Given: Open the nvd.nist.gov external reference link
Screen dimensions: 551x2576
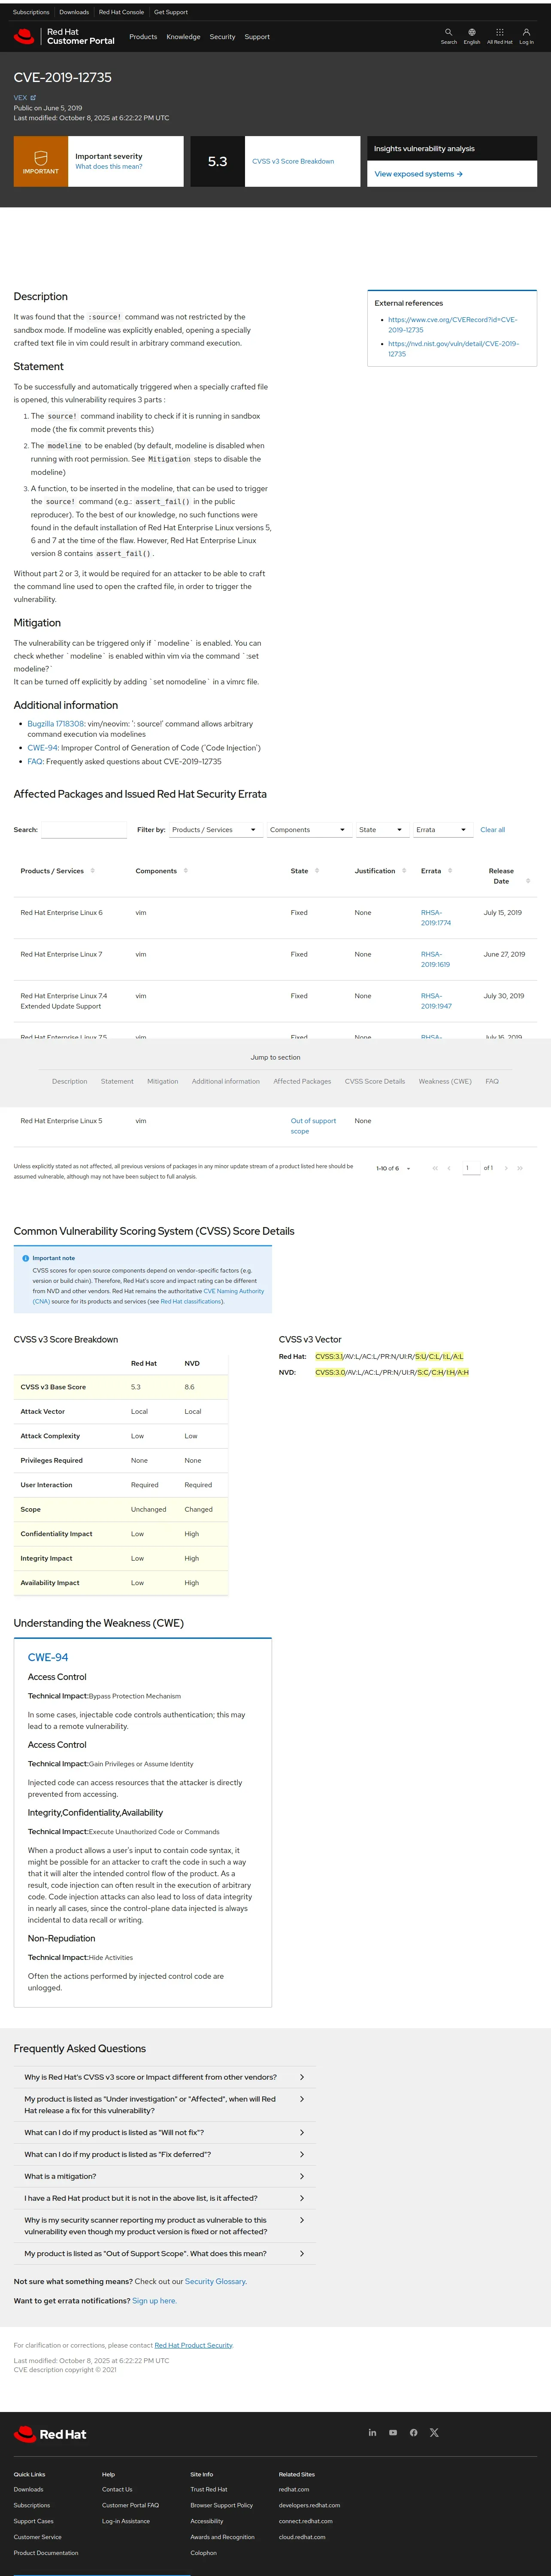Looking at the screenshot, I should pos(453,349).
